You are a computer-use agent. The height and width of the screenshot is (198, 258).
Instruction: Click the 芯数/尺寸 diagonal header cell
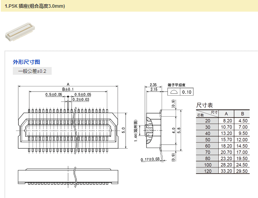207,114
